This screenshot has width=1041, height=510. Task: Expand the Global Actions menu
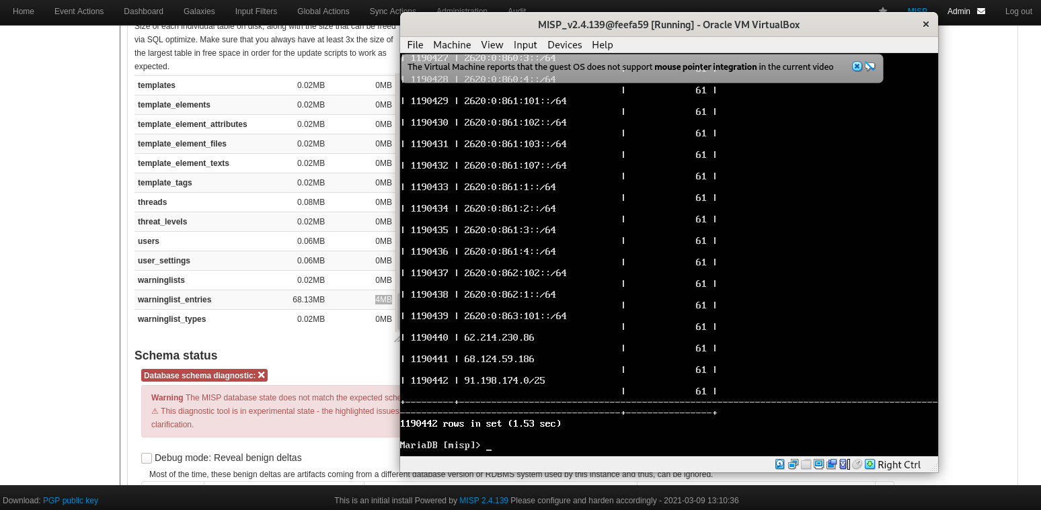coord(323,11)
